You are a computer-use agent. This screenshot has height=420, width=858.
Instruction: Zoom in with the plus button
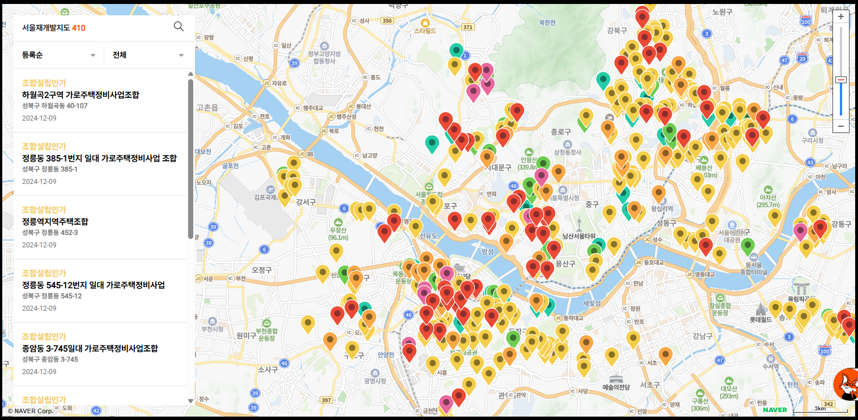tap(841, 16)
